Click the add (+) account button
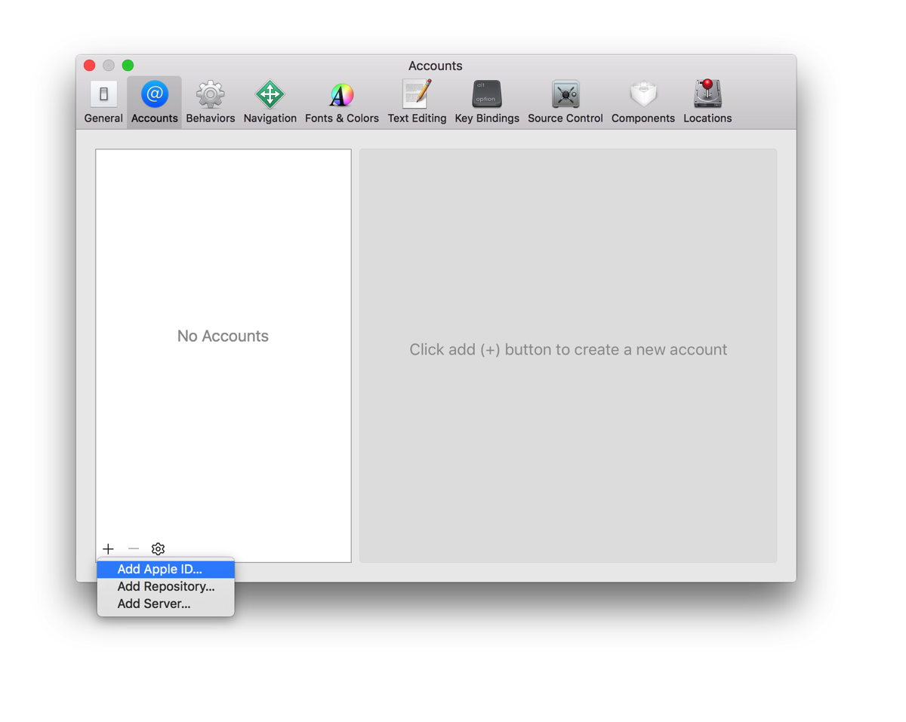 coord(108,548)
